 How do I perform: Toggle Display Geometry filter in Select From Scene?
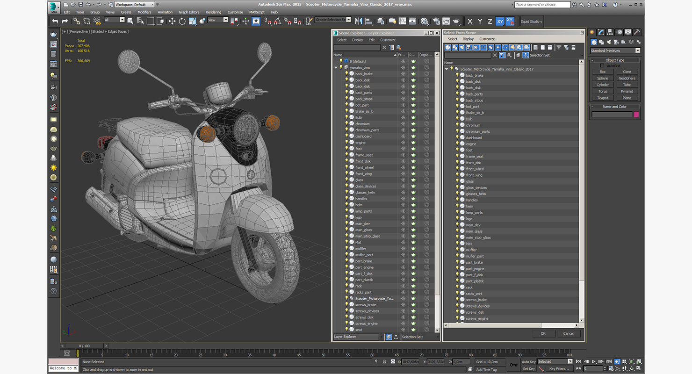pos(448,47)
